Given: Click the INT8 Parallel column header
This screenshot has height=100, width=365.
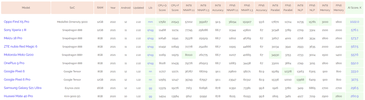Looking at the screenshot, I should [275, 8].
